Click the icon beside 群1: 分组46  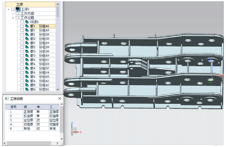click(27, 26)
